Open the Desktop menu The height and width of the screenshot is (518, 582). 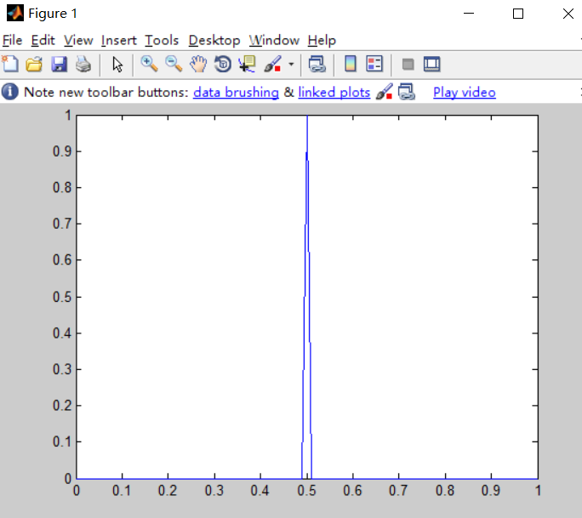click(x=214, y=40)
